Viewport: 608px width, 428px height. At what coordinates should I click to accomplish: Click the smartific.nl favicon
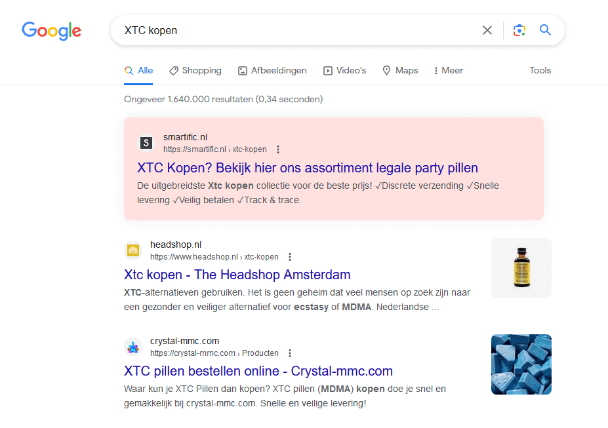tap(146, 143)
